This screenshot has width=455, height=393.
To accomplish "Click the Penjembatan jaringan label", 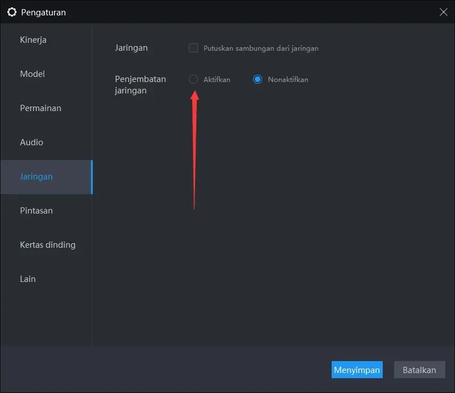I will point(140,84).
